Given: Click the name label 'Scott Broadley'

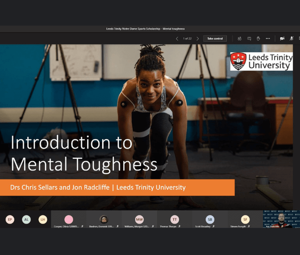Looking at the screenshot, I should (x=203, y=226).
